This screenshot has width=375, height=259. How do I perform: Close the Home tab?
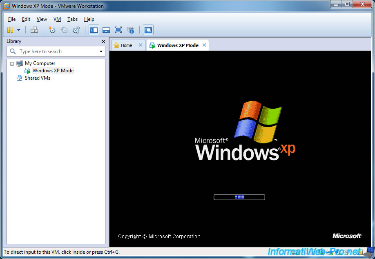141,45
